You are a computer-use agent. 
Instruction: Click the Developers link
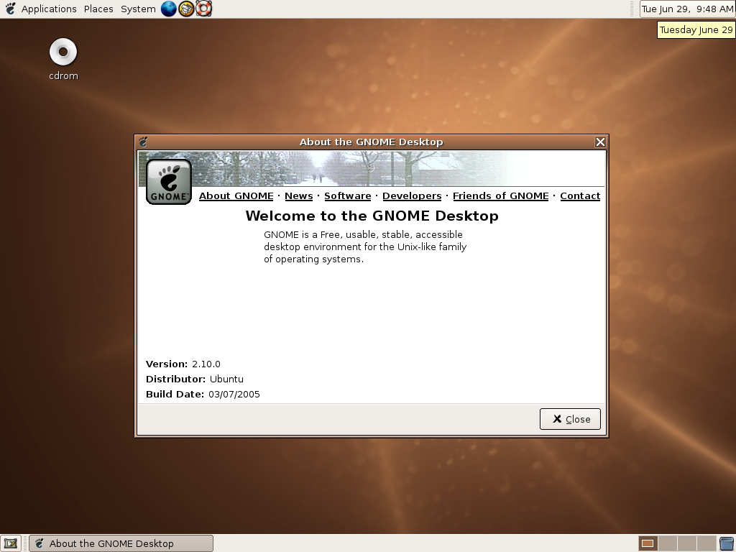click(411, 195)
